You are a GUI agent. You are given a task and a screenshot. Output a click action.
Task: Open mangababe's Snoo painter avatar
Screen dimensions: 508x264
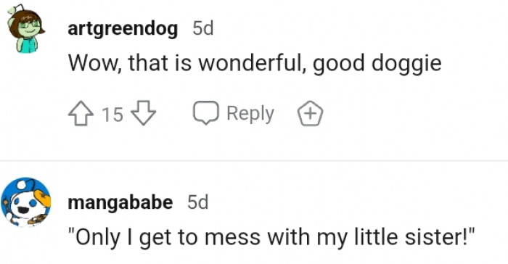[x=26, y=202]
